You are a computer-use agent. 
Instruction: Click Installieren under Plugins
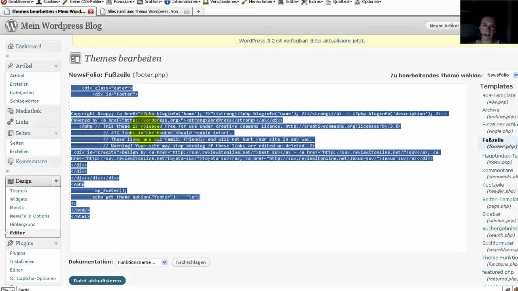(x=22, y=261)
